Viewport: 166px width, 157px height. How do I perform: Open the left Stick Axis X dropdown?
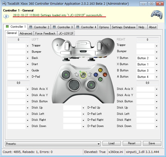click(x=18, y=89)
